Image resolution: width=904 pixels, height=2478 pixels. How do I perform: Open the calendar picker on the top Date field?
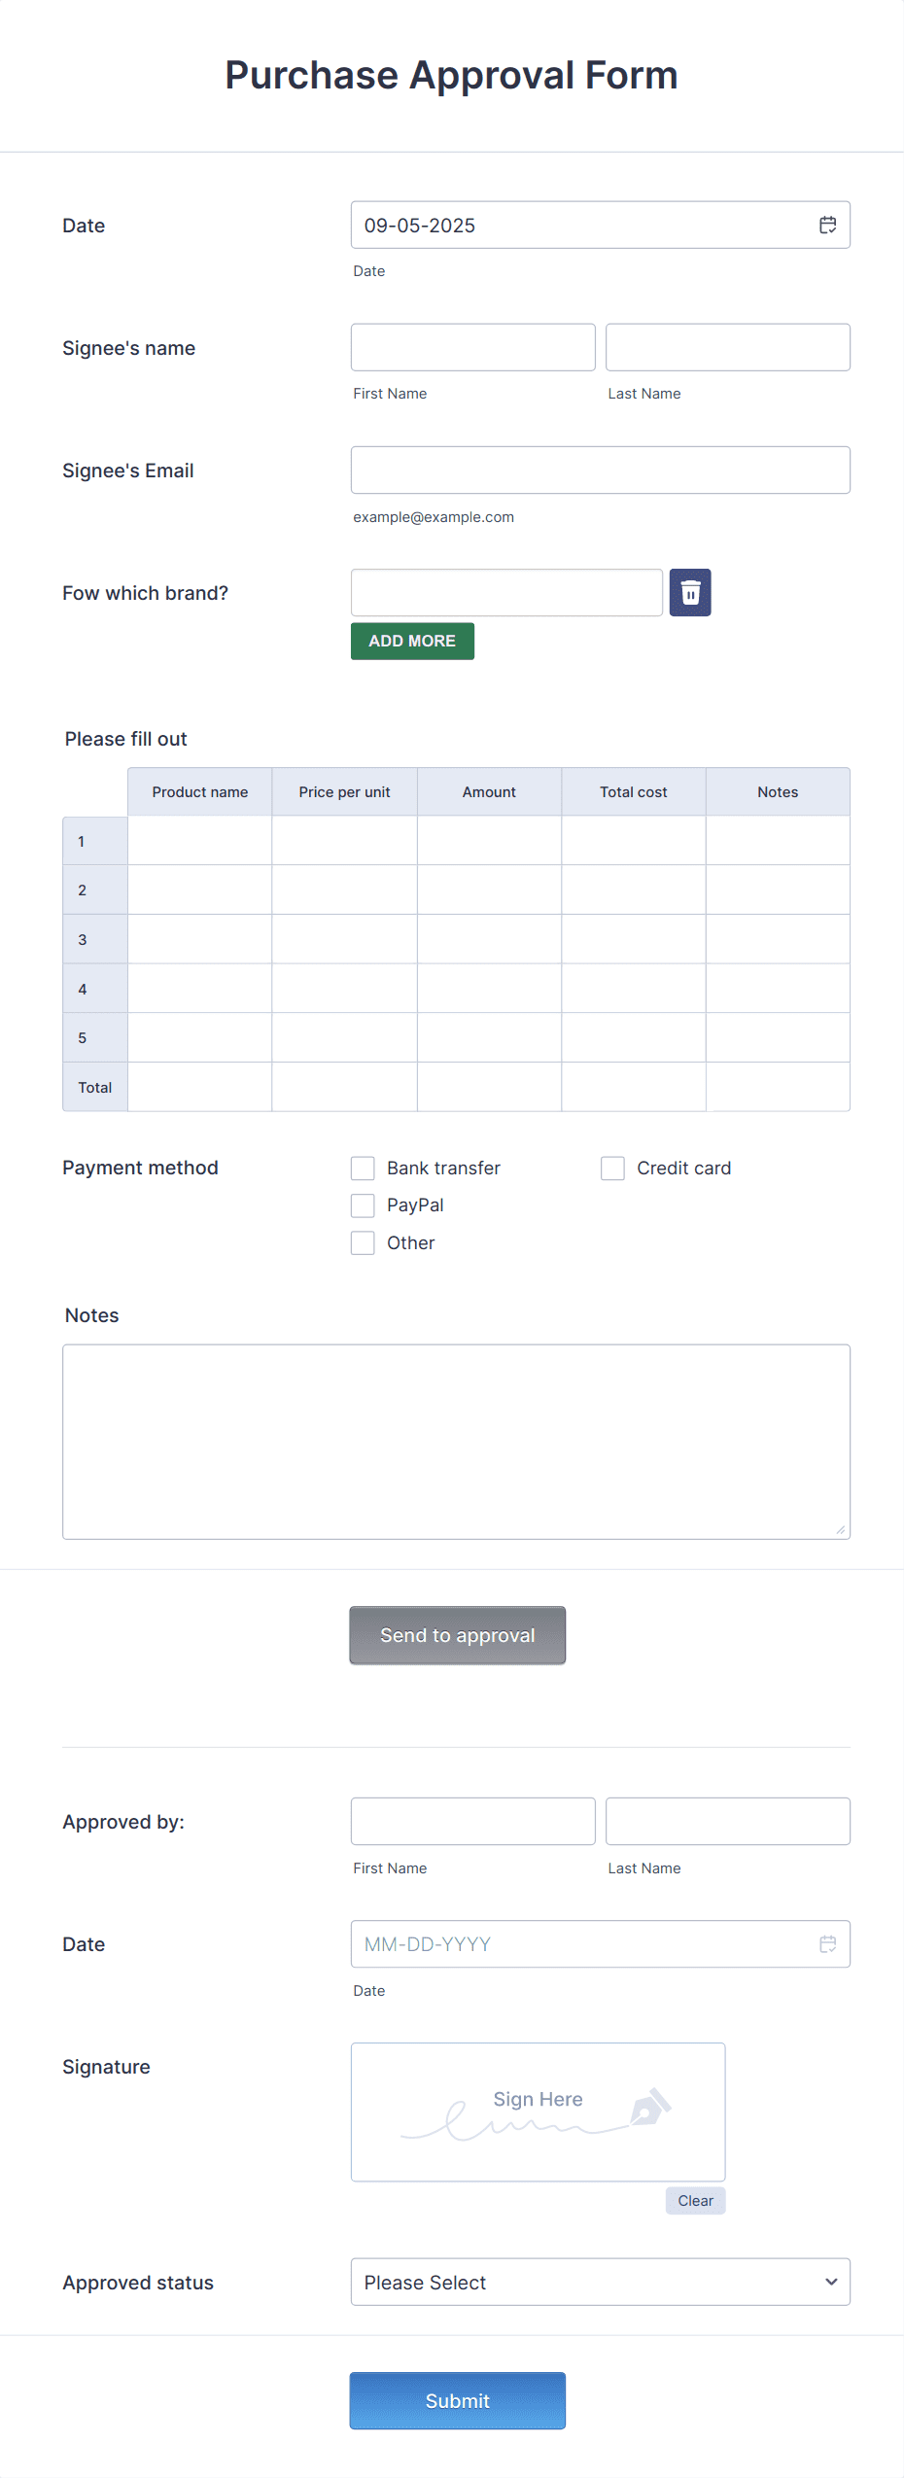828,225
